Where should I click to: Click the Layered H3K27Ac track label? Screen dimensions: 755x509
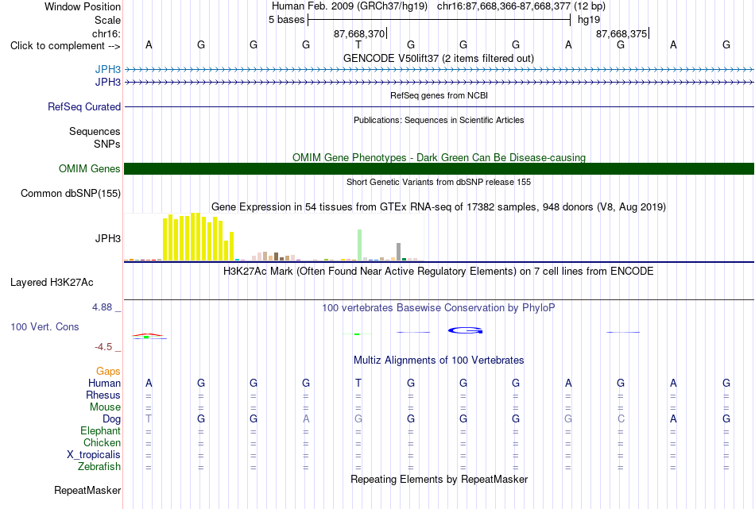(52, 283)
